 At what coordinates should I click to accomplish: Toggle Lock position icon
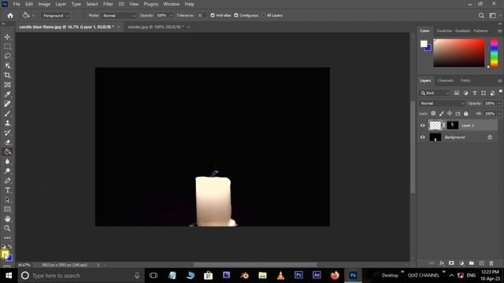click(x=450, y=113)
